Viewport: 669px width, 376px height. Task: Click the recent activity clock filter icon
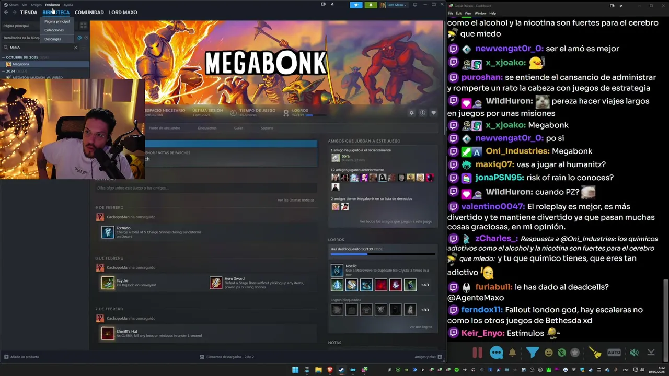(79, 38)
